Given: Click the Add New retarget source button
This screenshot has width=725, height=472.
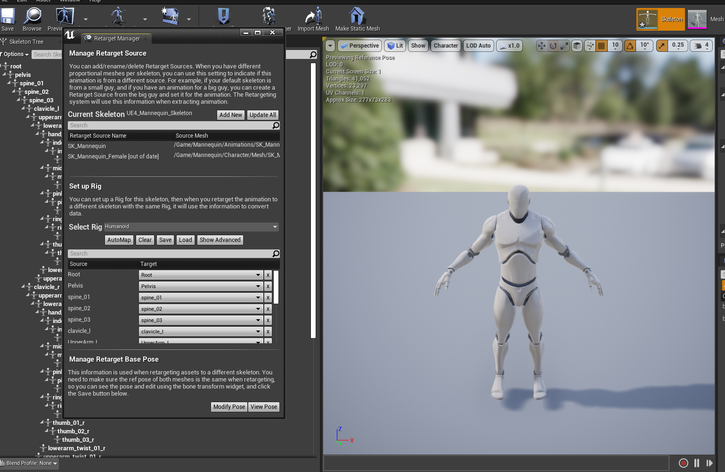Looking at the screenshot, I should (x=231, y=115).
